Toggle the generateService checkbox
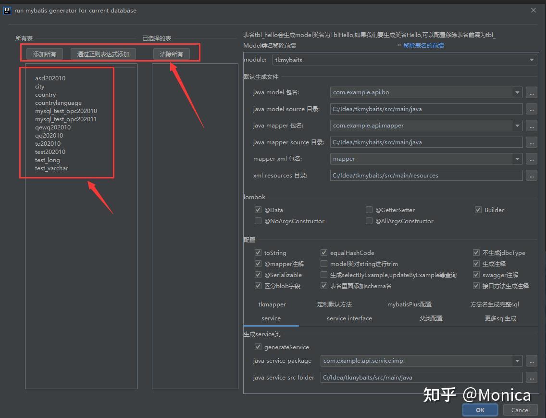Viewport: 546px width, 418px height. click(x=258, y=347)
